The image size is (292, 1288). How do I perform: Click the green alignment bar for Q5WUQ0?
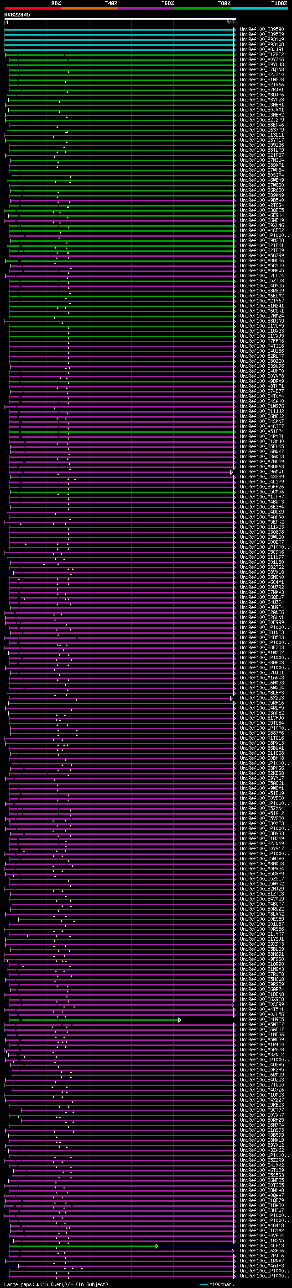(x=122, y=537)
